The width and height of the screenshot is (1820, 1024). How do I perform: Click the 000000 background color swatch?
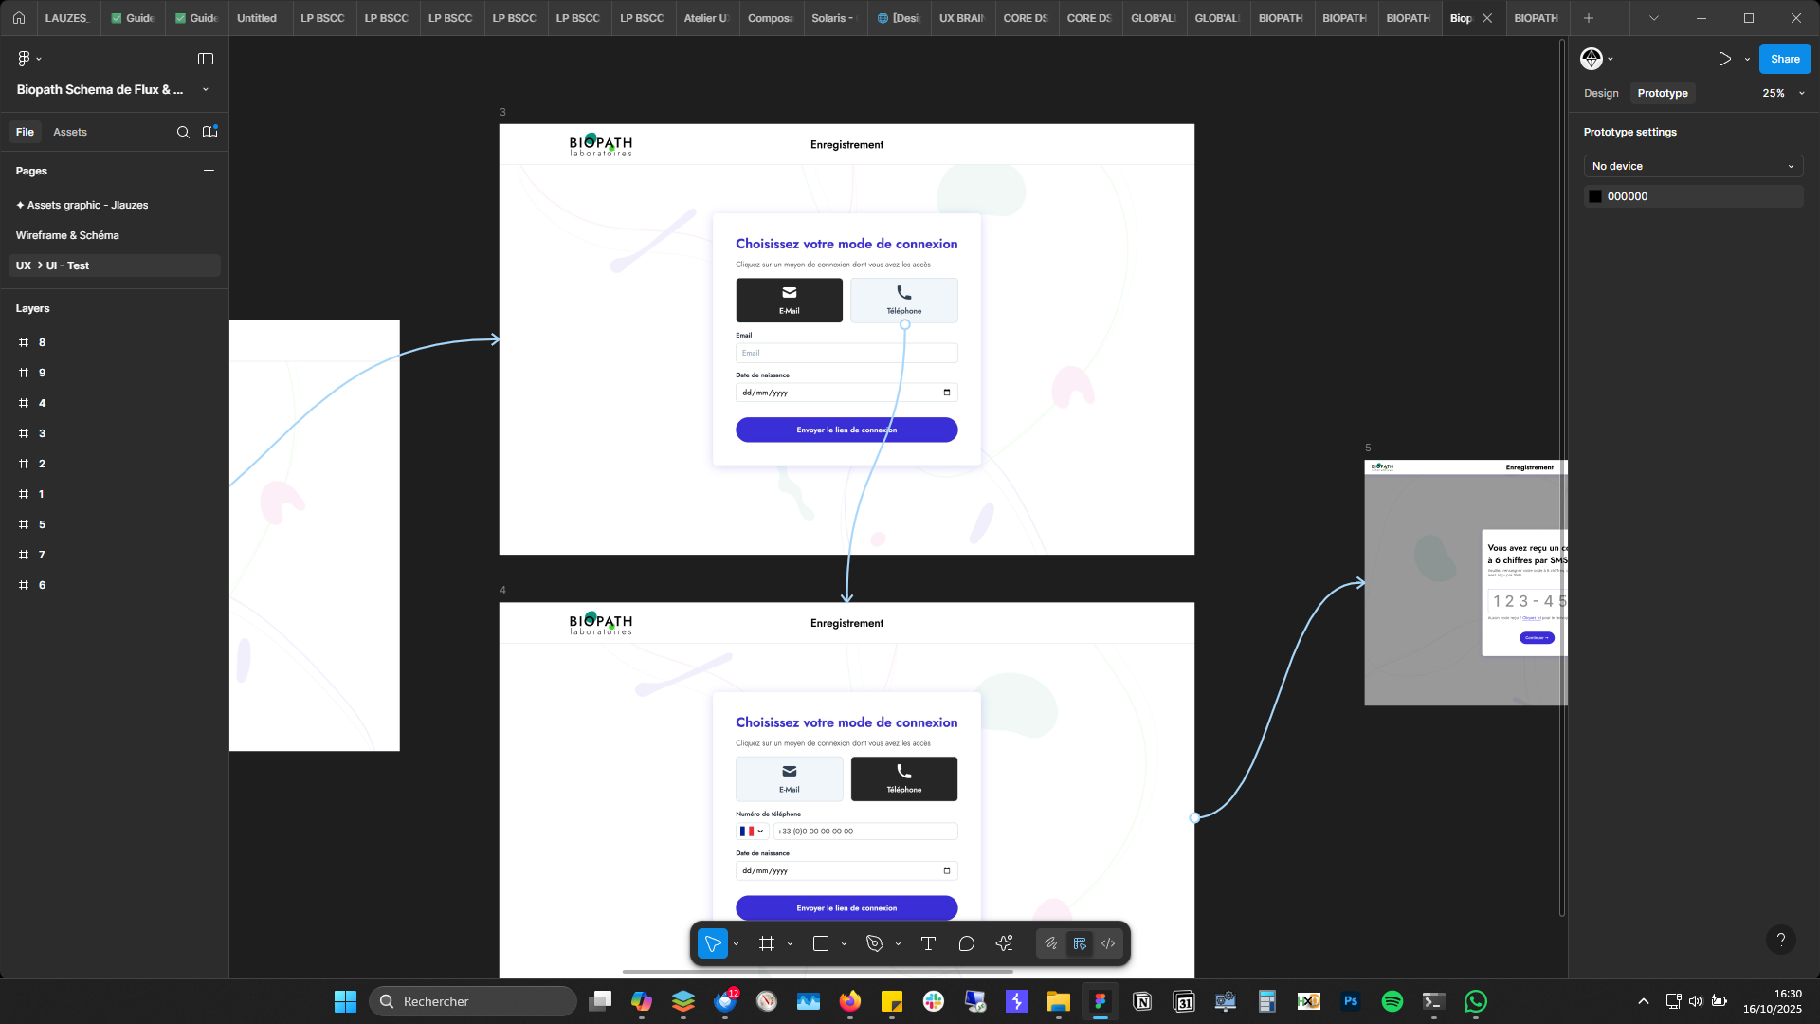1595,196
